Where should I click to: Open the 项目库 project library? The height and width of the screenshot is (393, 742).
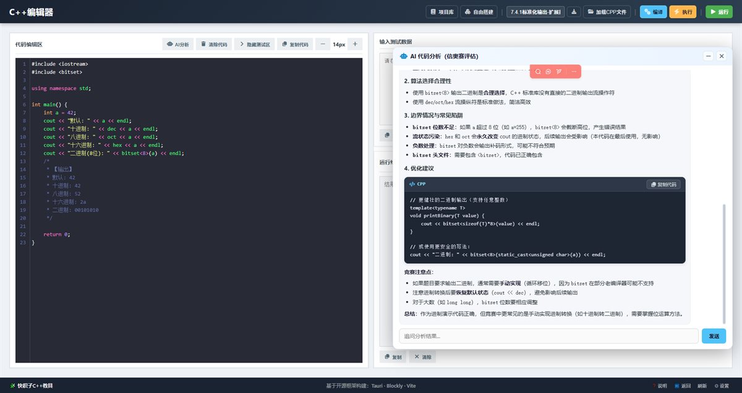(x=443, y=12)
